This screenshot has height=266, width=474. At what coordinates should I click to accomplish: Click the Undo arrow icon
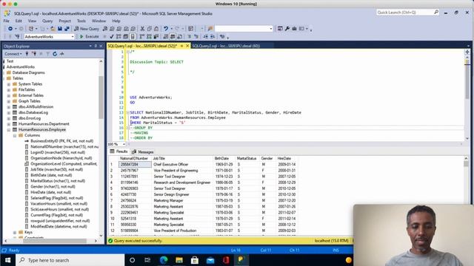pos(166,29)
